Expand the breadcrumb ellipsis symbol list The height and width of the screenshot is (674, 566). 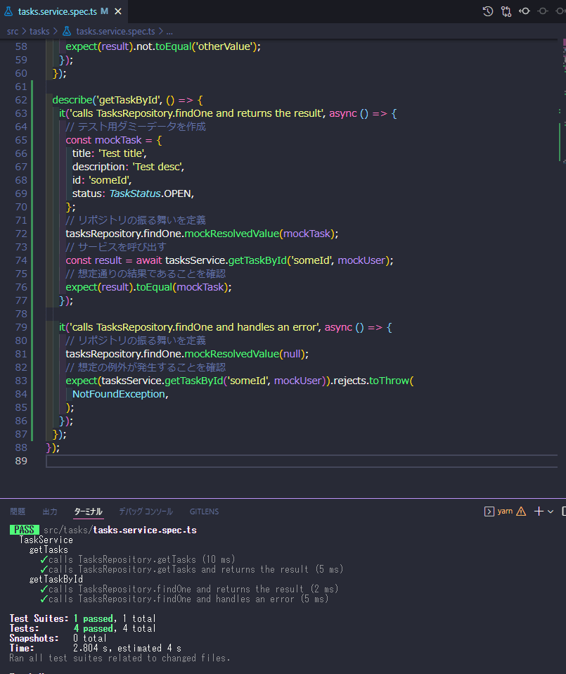click(x=169, y=32)
